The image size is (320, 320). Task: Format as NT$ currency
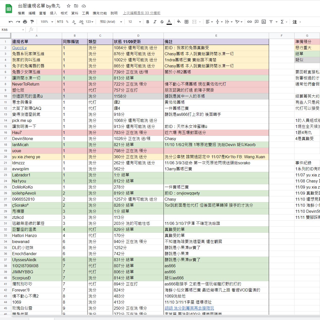[60, 22]
